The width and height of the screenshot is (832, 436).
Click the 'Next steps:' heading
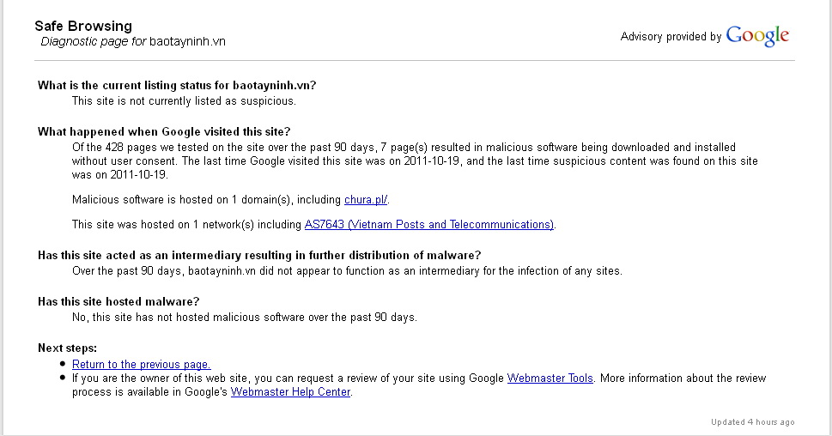[67, 348]
